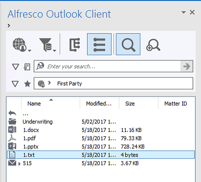
Task: Click the 3.67 KB size cell
Action: (x=130, y=163)
